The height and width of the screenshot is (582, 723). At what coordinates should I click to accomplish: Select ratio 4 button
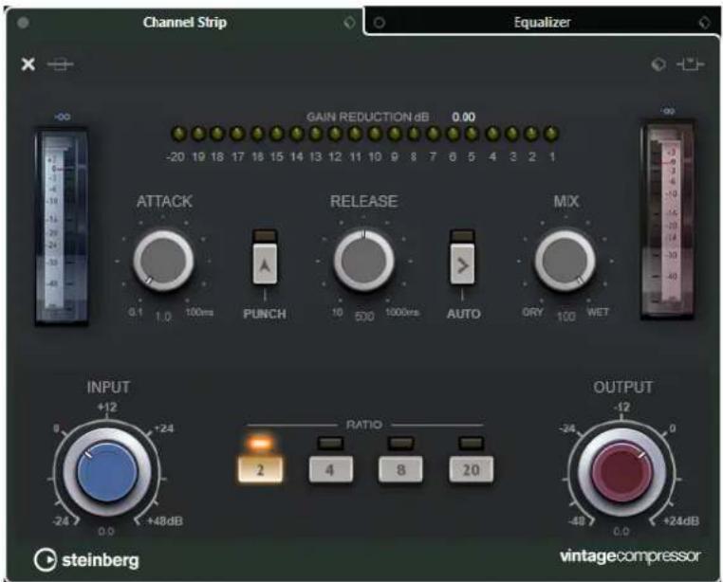(x=330, y=469)
